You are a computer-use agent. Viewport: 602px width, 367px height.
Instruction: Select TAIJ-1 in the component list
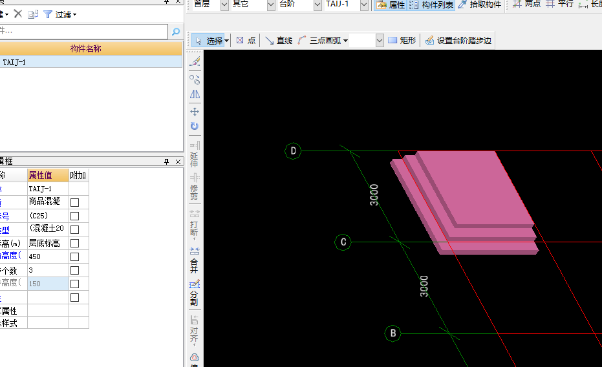point(91,62)
